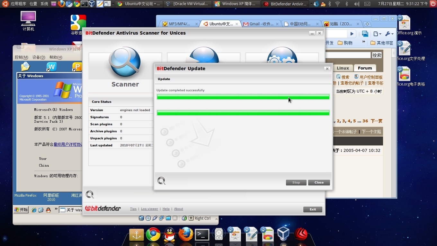
Task: Click the Chrome page menu icon
Action: [x=377, y=34]
